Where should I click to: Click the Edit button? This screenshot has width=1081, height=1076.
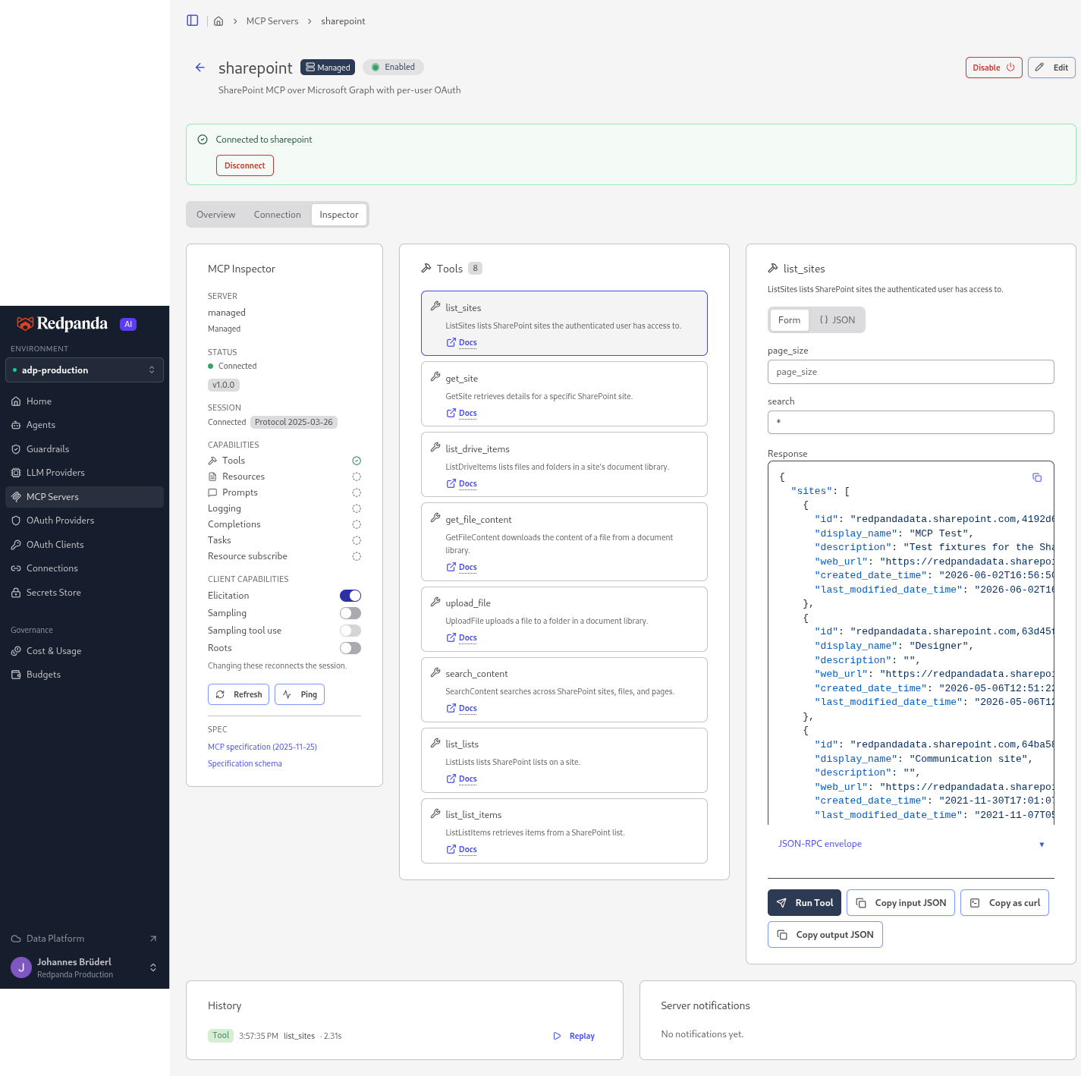[1052, 68]
